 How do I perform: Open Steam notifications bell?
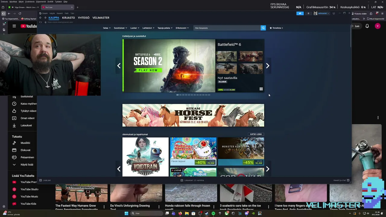point(308,13)
